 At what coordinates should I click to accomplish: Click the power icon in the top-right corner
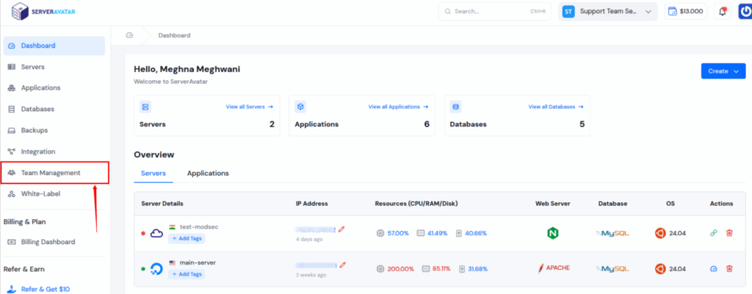(740, 11)
